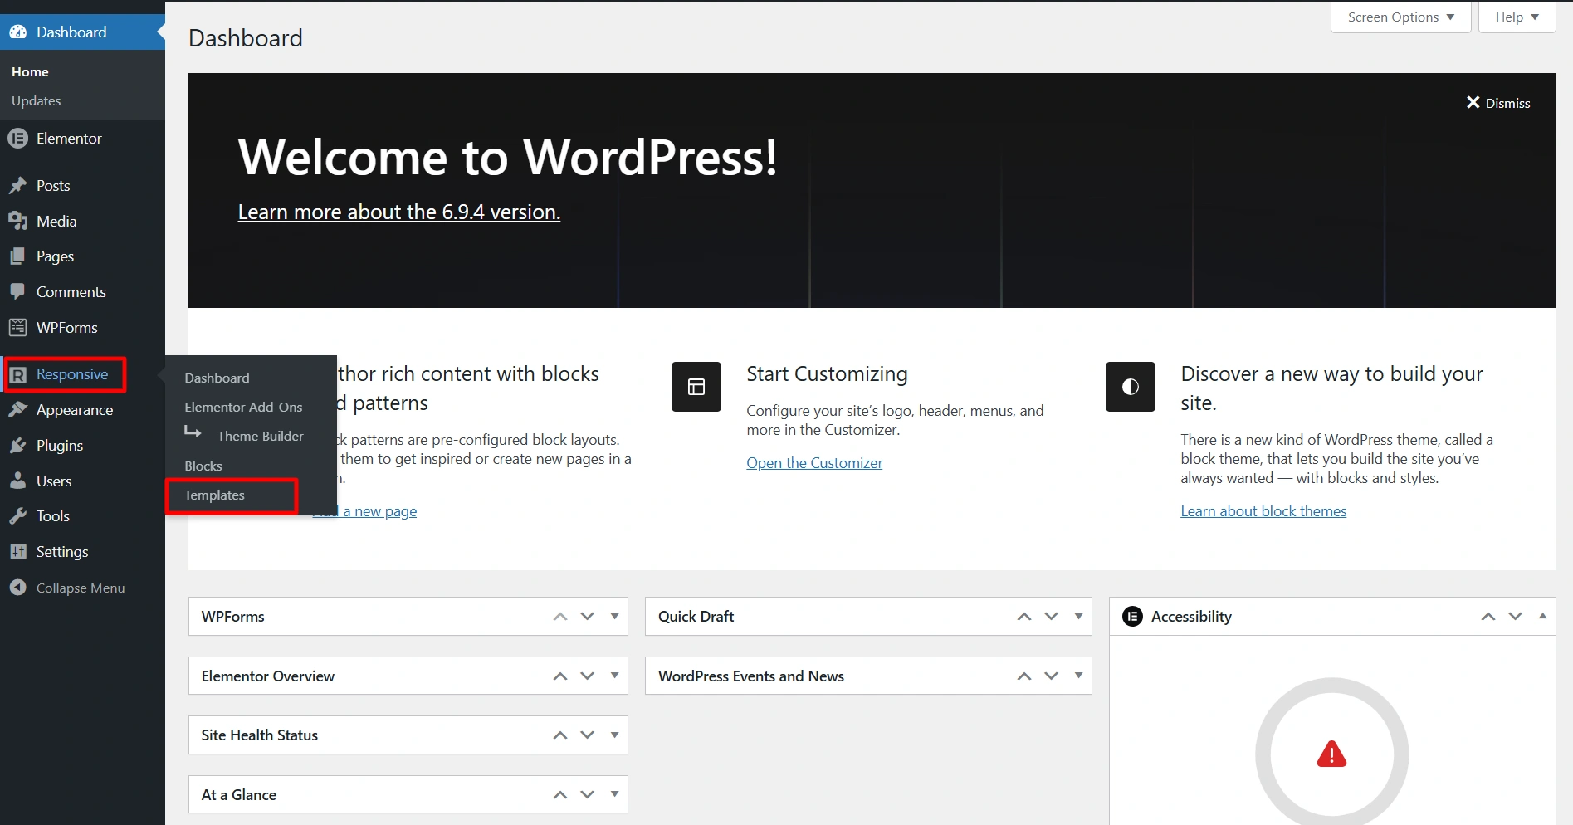Click the Media icon in sidebar
Viewport: 1573px width, 825px height.
[18, 222]
